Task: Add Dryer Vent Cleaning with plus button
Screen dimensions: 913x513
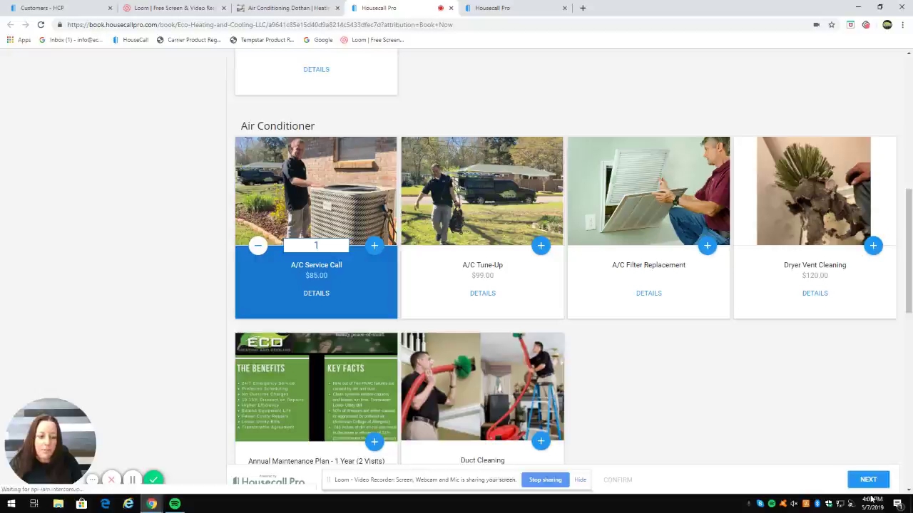Action: (873, 246)
